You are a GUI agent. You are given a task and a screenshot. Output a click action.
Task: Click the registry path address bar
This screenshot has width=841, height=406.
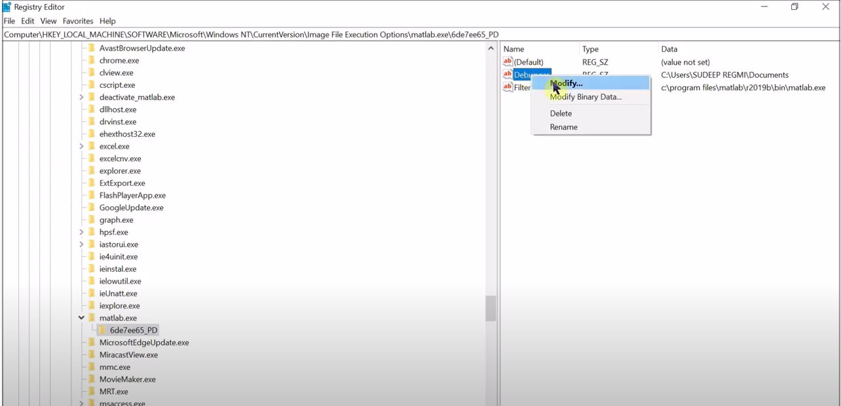click(421, 35)
